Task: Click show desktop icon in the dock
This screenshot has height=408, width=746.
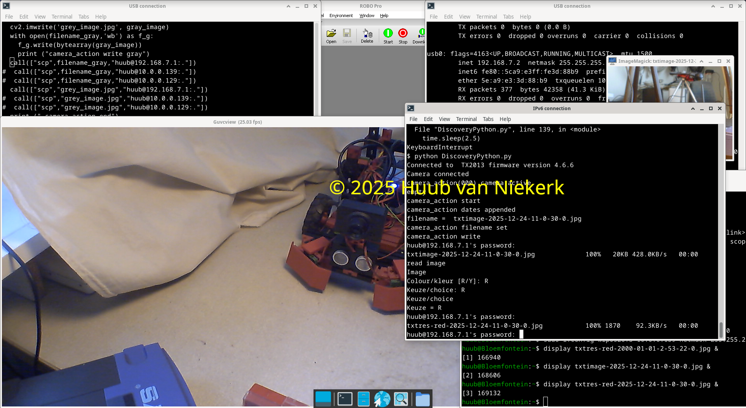Action: pyautogui.click(x=323, y=399)
